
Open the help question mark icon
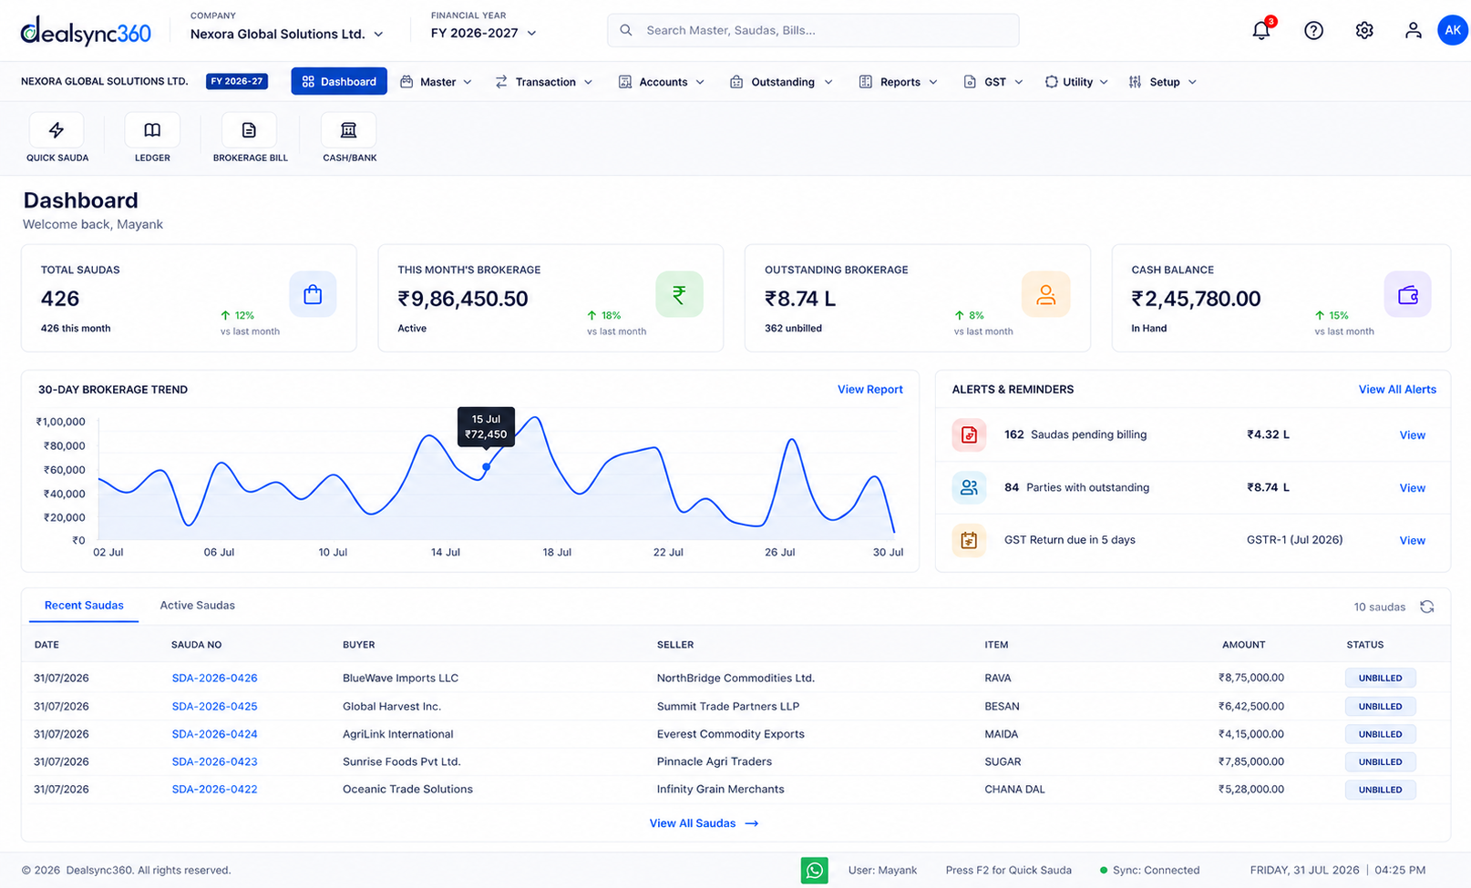point(1313,30)
